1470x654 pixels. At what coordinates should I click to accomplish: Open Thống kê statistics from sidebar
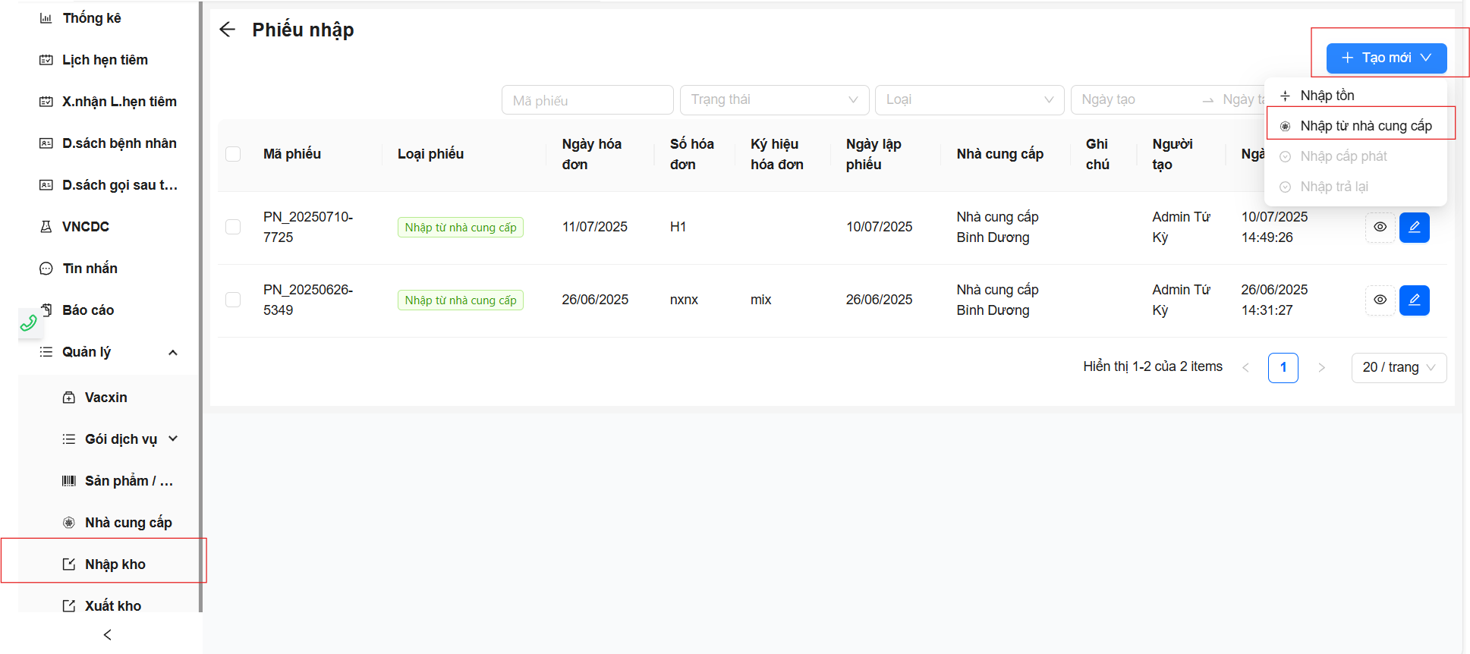click(91, 18)
